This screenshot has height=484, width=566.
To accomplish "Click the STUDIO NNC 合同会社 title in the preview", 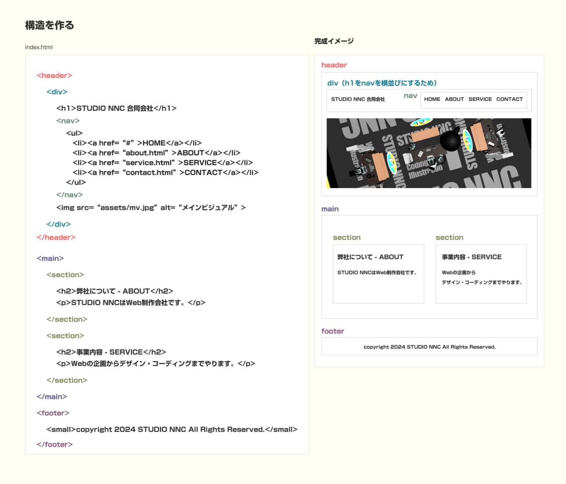I will point(358,99).
